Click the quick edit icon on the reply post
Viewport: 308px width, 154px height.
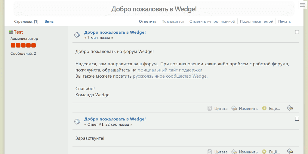(x=290, y=151)
